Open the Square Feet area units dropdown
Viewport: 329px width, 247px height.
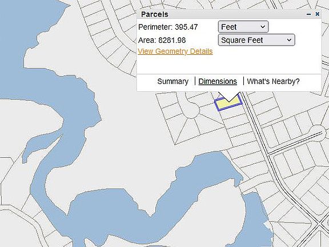256,40
